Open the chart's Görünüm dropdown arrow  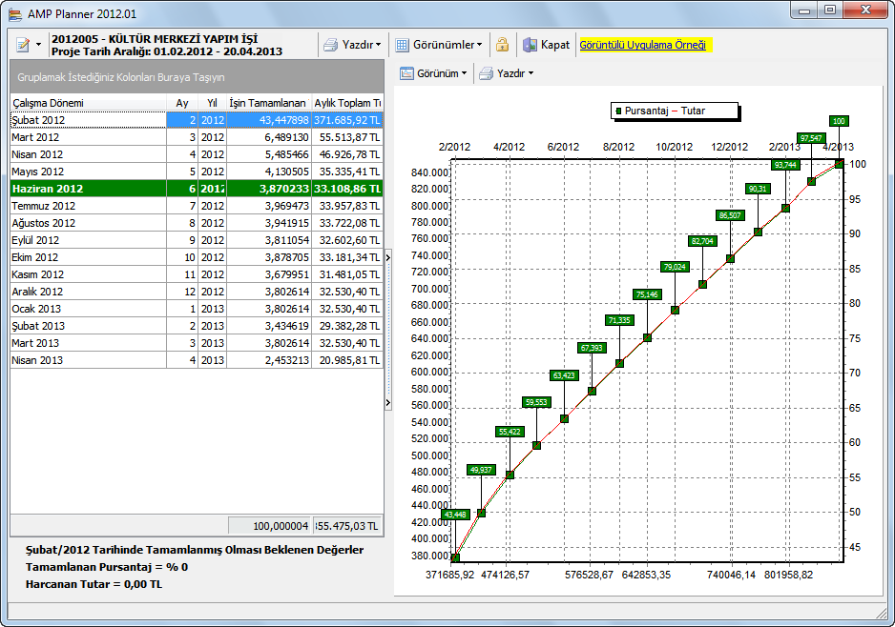pos(465,73)
